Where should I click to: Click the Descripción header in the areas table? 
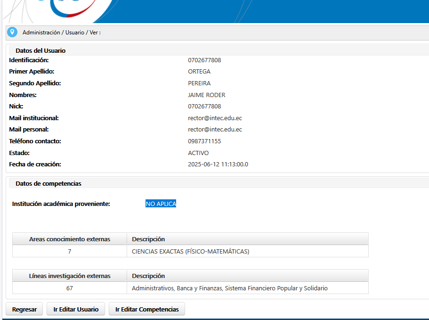tap(248, 239)
